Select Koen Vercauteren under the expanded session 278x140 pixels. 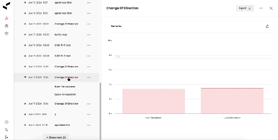[x=65, y=87]
